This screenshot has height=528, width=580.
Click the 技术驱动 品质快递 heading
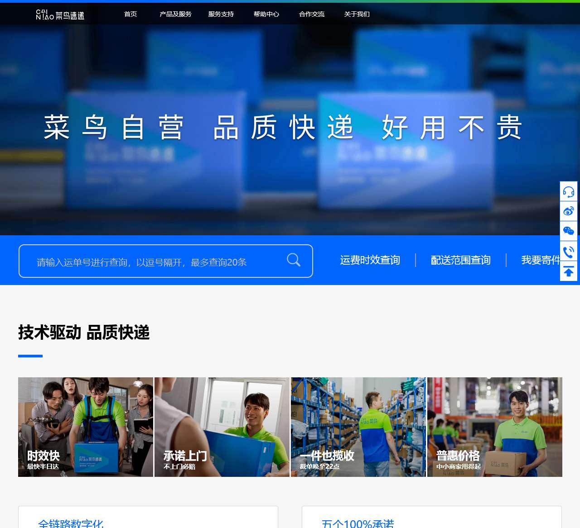[84, 333]
